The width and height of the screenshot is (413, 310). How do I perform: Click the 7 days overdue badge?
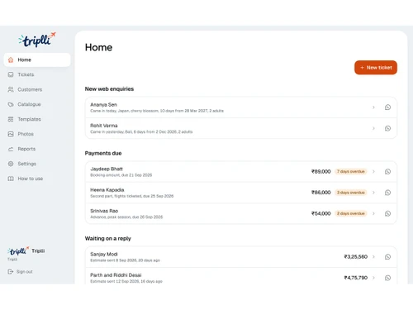(x=351, y=172)
